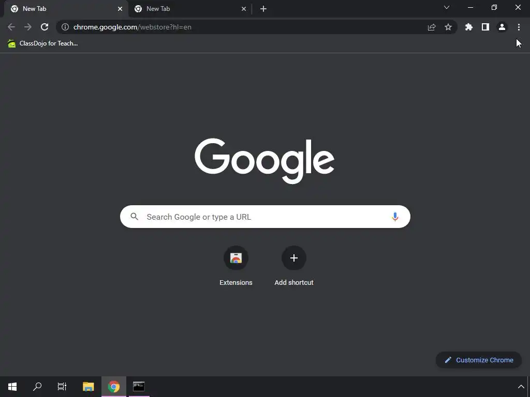The width and height of the screenshot is (530, 397).
Task: Click the Google logo
Action: pyautogui.click(x=264, y=161)
